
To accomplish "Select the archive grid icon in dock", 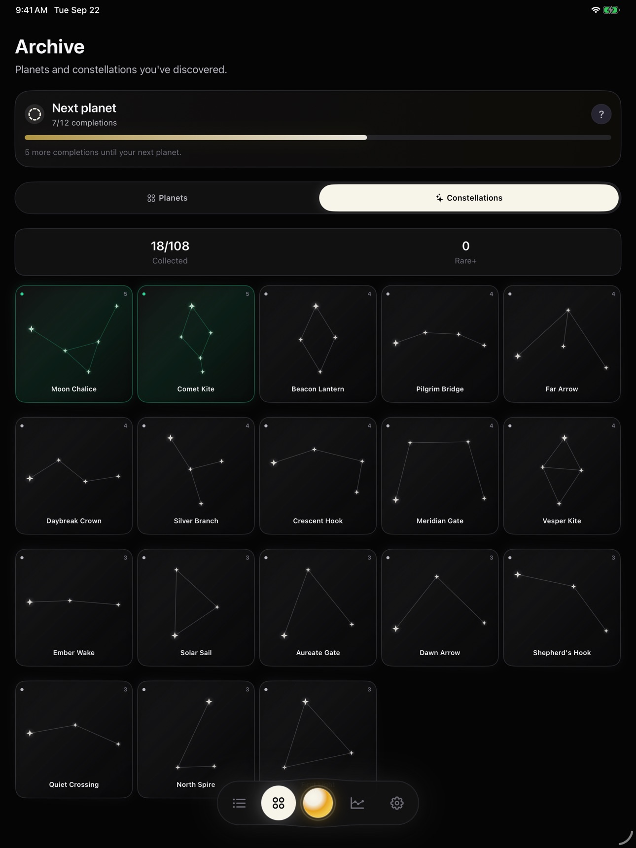I will tap(279, 803).
